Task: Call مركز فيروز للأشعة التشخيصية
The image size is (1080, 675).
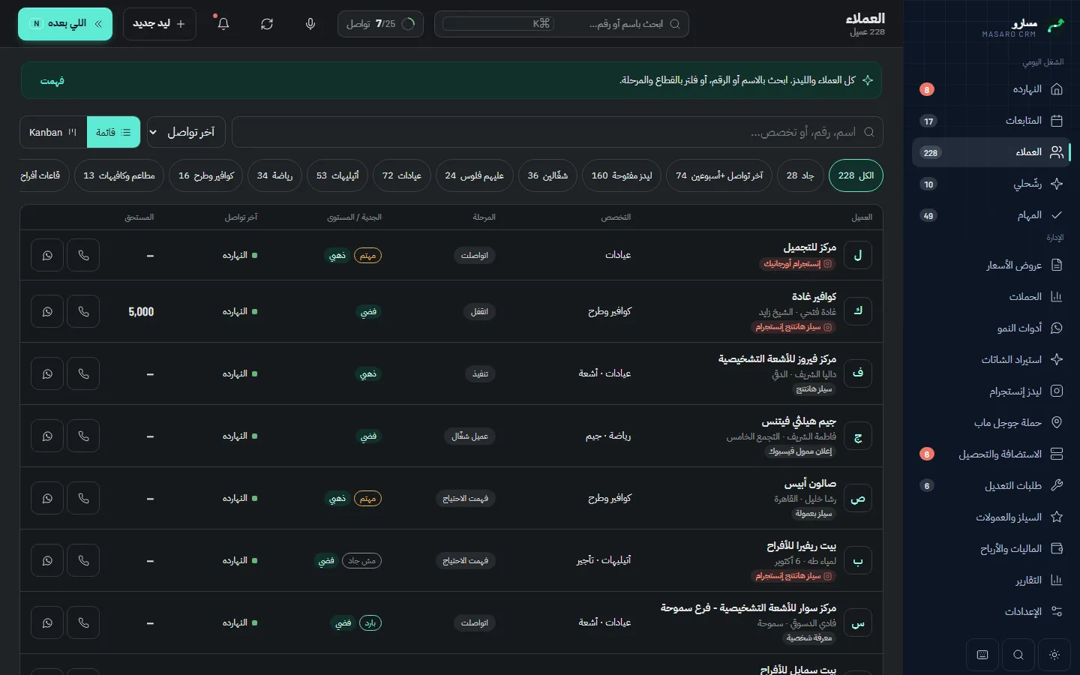Action: click(83, 374)
